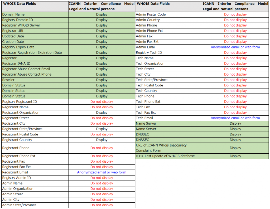Viewport: 270px width, 209px height.
Task: Select the "Admin State/Province" cell
Action: [35, 205]
